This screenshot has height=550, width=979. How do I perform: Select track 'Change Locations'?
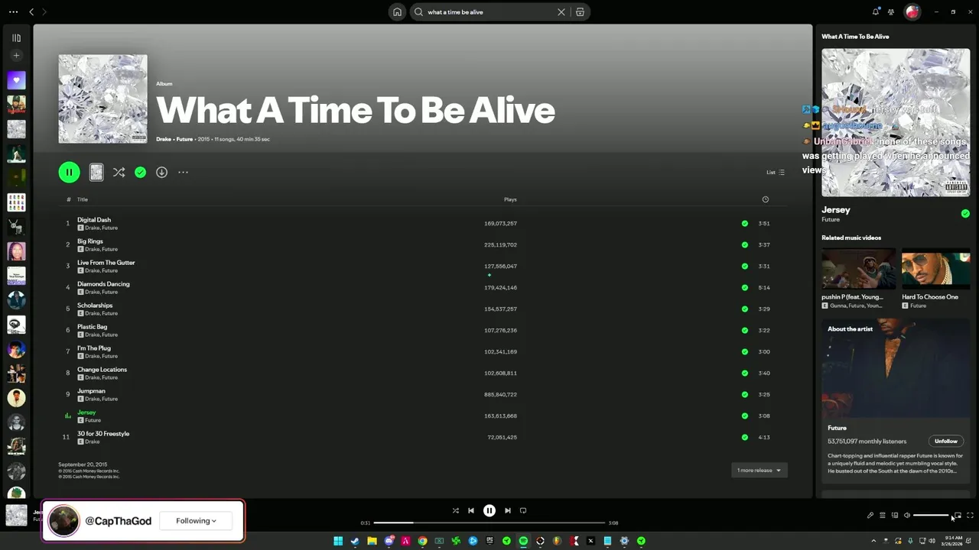coord(102,370)
